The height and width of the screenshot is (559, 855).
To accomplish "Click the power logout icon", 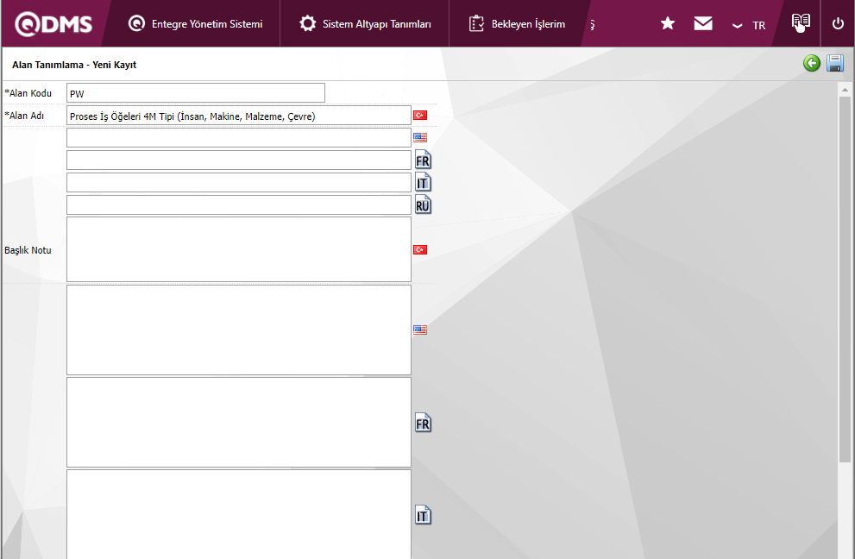I will (838, 23).
